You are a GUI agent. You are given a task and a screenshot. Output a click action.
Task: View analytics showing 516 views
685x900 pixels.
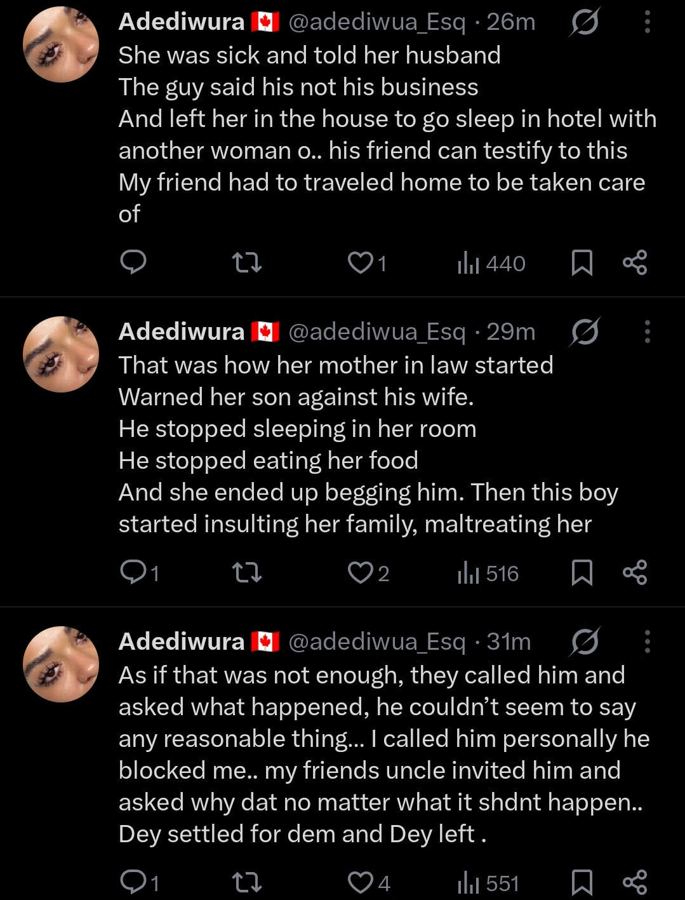tap(488, 573)
